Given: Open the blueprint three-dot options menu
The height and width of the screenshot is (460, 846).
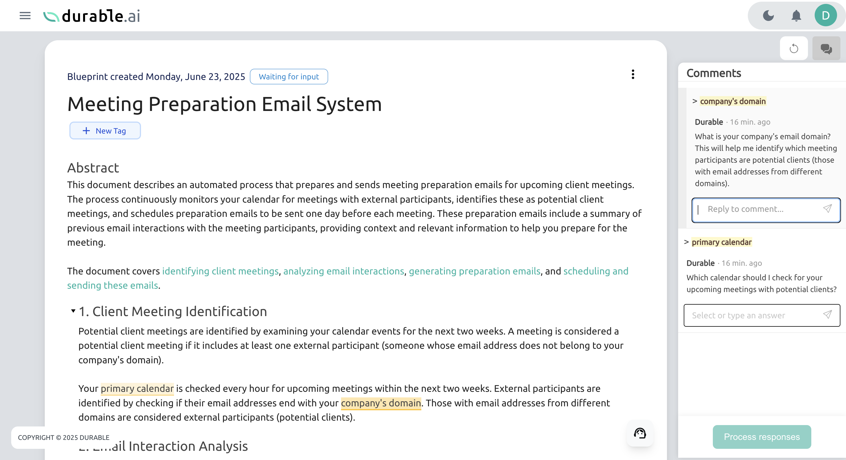Looking at the screenshot, I should [x=633, y=75].
